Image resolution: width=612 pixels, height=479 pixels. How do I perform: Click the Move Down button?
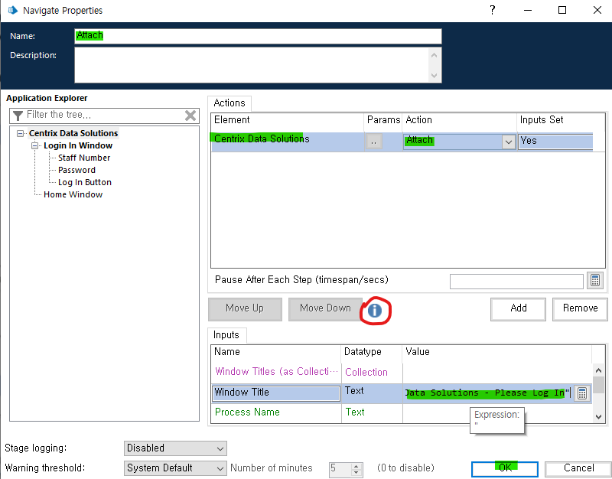pos(325,309)
